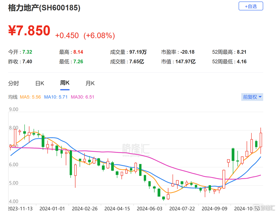Click MA30: 6.51 indicator label
Screen dimensions: 277x213
click(83, 97)
